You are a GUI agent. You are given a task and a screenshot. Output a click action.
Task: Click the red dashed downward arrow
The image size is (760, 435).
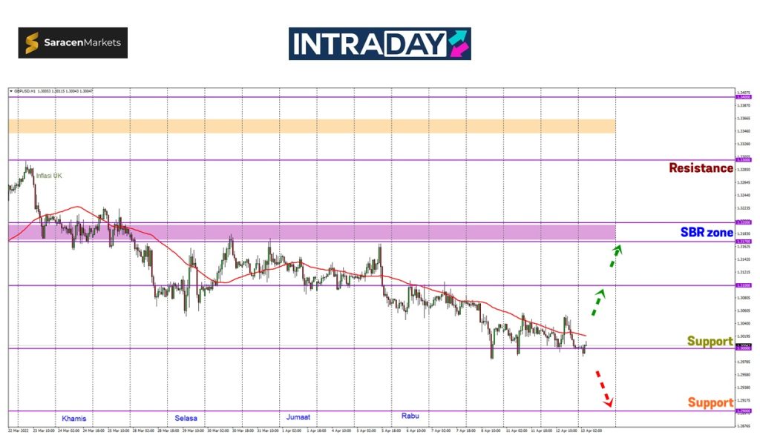pos(603,388)
